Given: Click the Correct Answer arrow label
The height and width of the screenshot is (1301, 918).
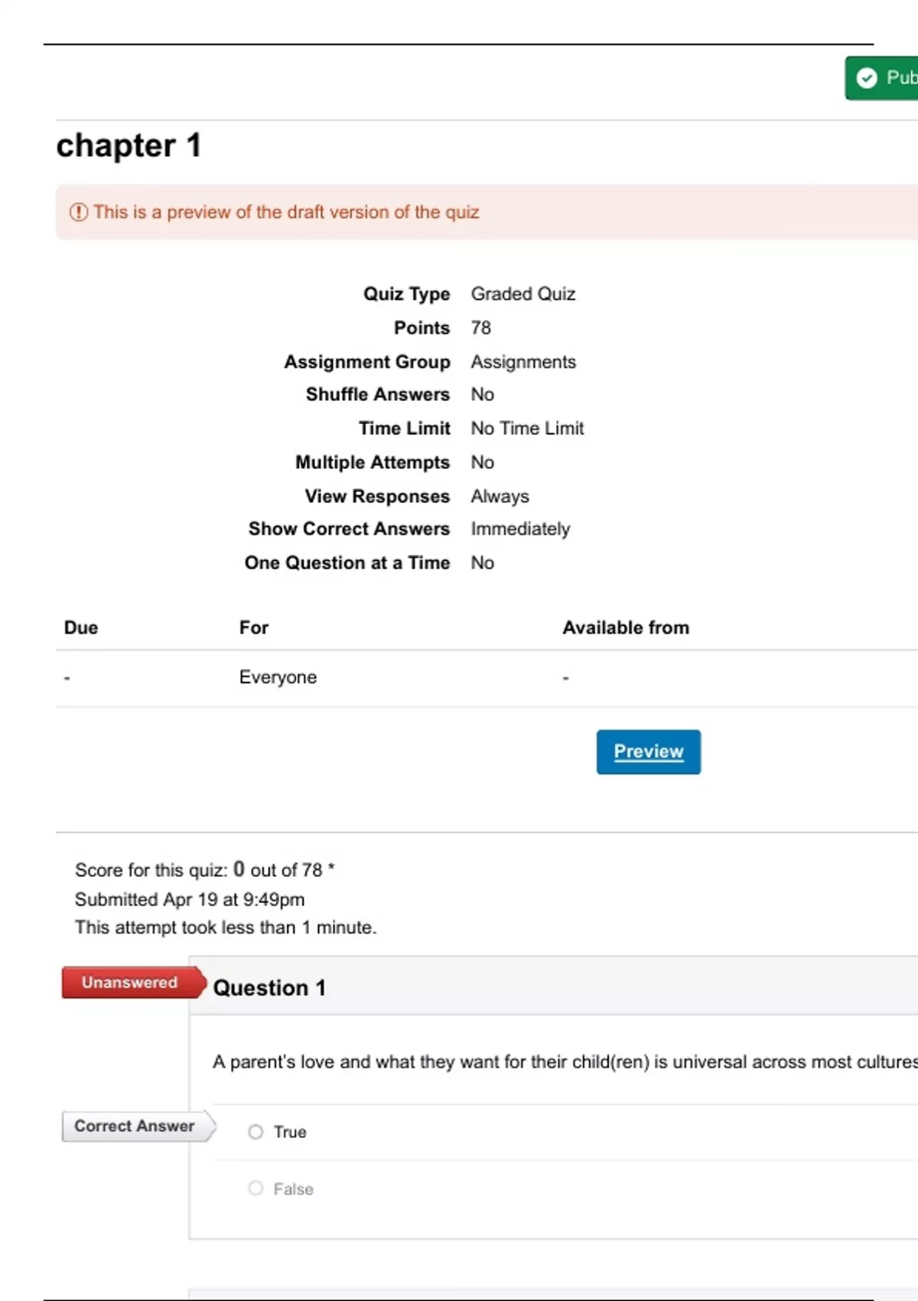Looking at the screenshot, I should pyautogui.click(x=135, y=1127).
